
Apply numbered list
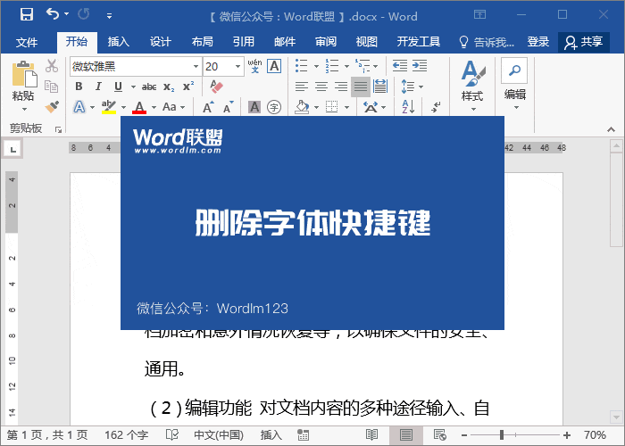(x=331, y=66)
